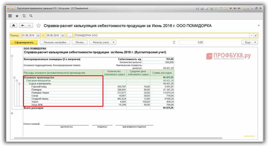Open favorites via black star icon

click(17, 16)
